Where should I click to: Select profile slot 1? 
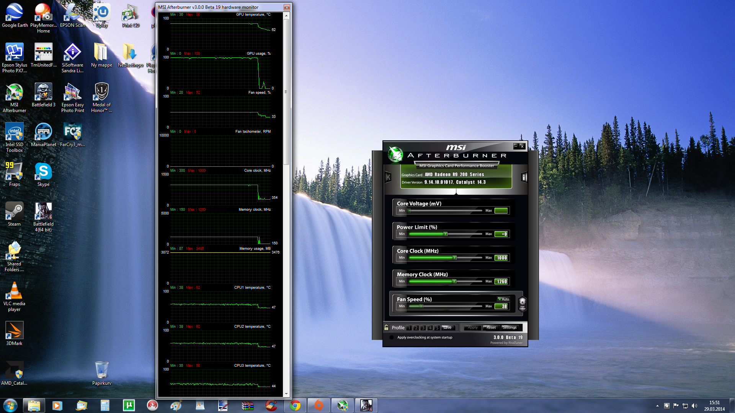tap(409, 328)
